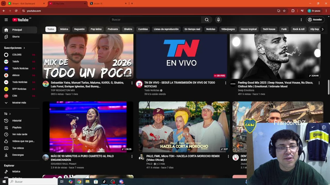Open Chrome three-dot menu
Screen dimensions: 330x185
point(326,11)
